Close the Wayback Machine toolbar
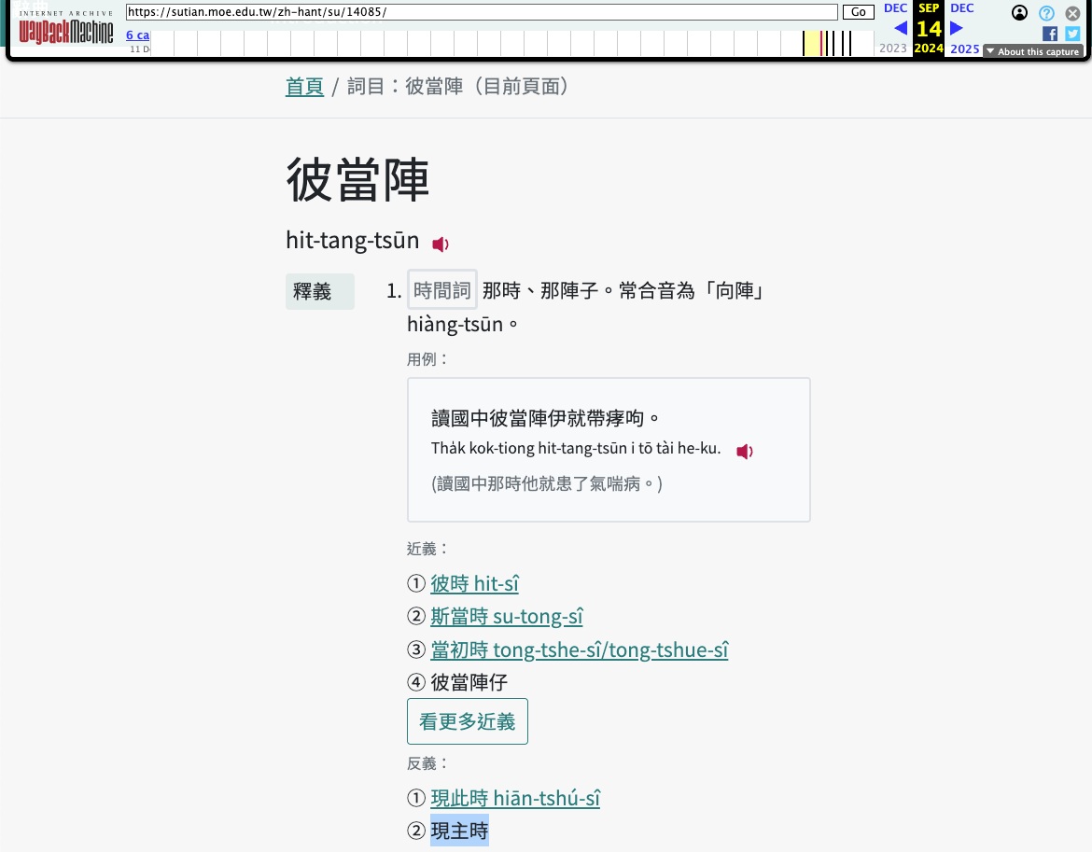This screenshot has height=852, width=1092. point(1072,13)
